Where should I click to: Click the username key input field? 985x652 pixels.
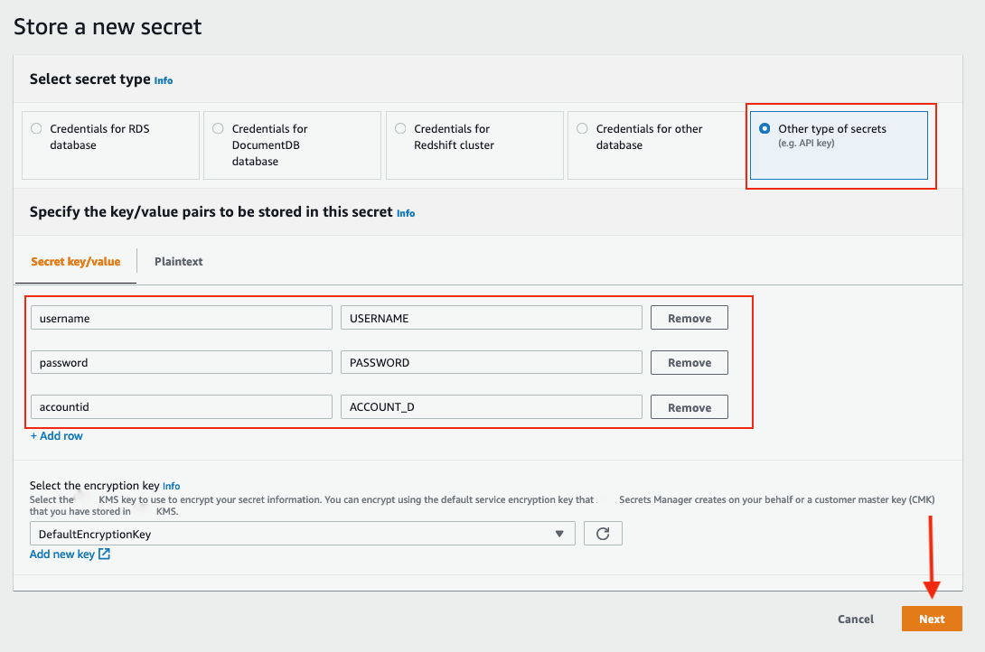click(x=181, y=318)
